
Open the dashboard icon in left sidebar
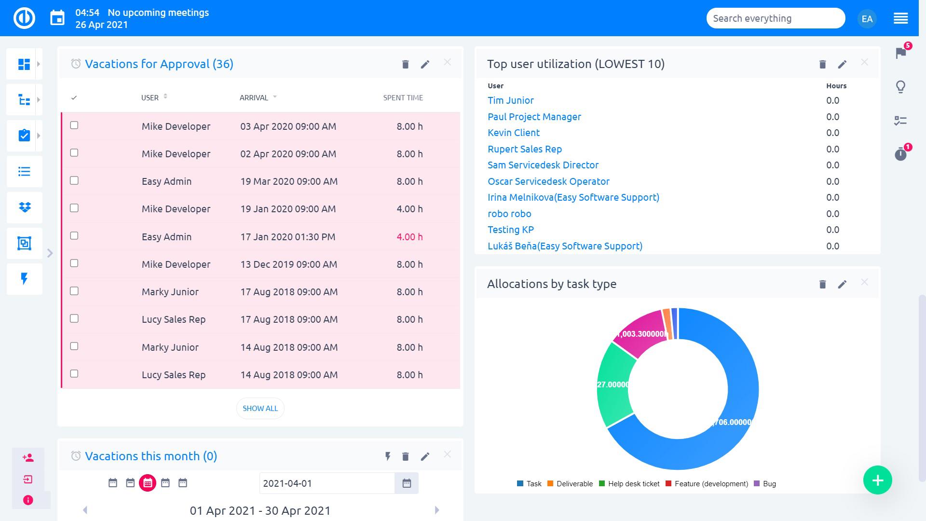tap(24, 64)
